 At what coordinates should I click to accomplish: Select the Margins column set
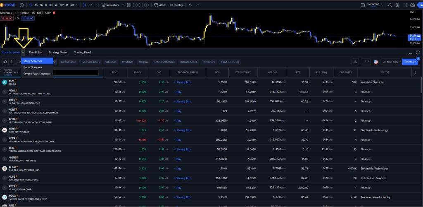coord(143,62)
